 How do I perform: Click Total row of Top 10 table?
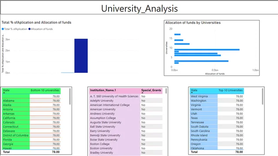[217, 152]
